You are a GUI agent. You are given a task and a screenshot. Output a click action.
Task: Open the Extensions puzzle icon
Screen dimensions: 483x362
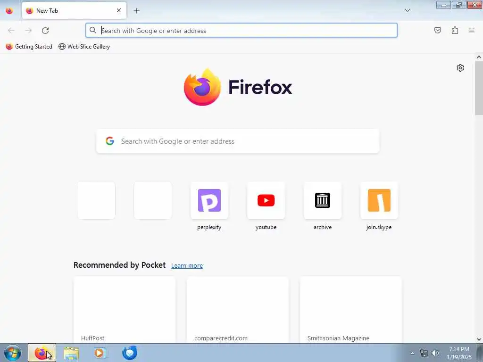pos(455,30)
